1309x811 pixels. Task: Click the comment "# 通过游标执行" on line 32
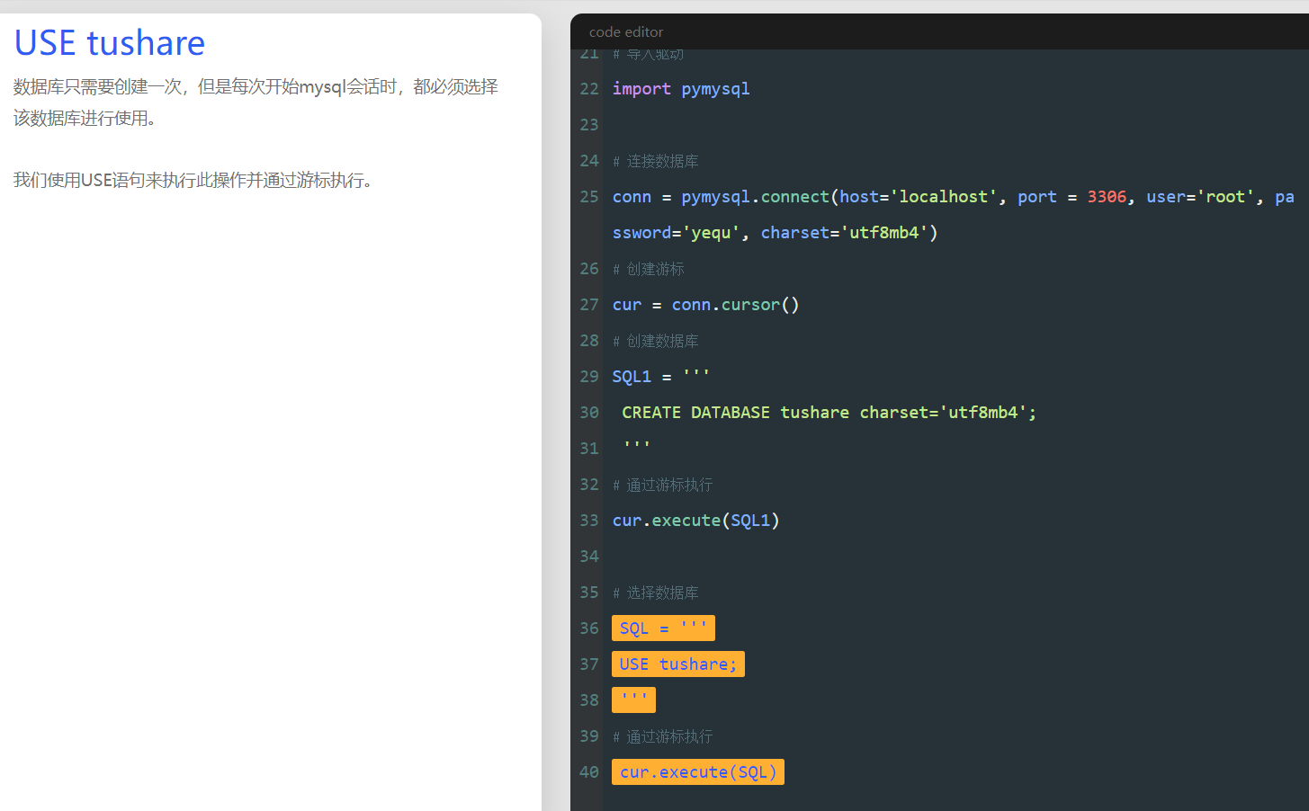[663, 485]
